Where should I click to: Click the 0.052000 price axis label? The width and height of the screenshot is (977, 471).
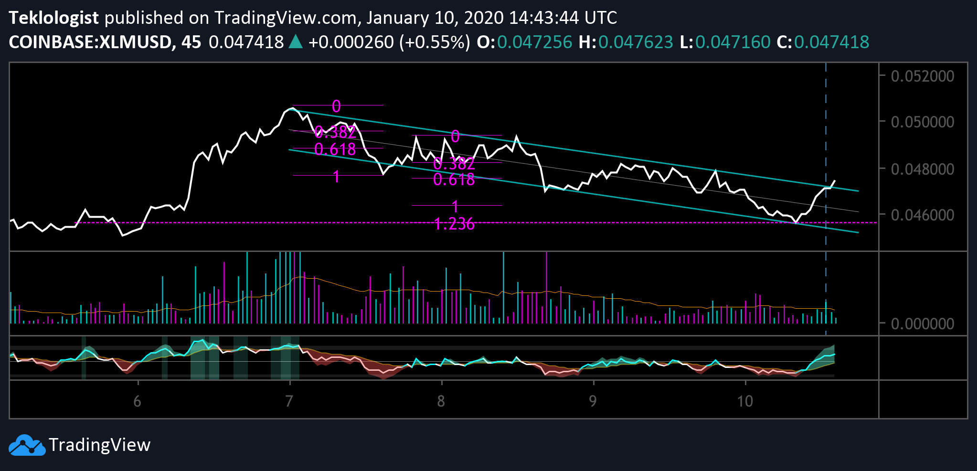tap(923, 76)
